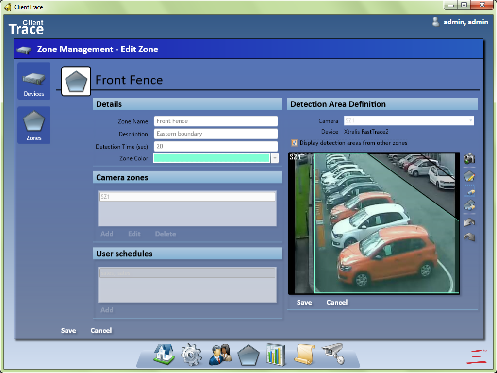Click the aqua Zone Color swatch

coord(212,158)
